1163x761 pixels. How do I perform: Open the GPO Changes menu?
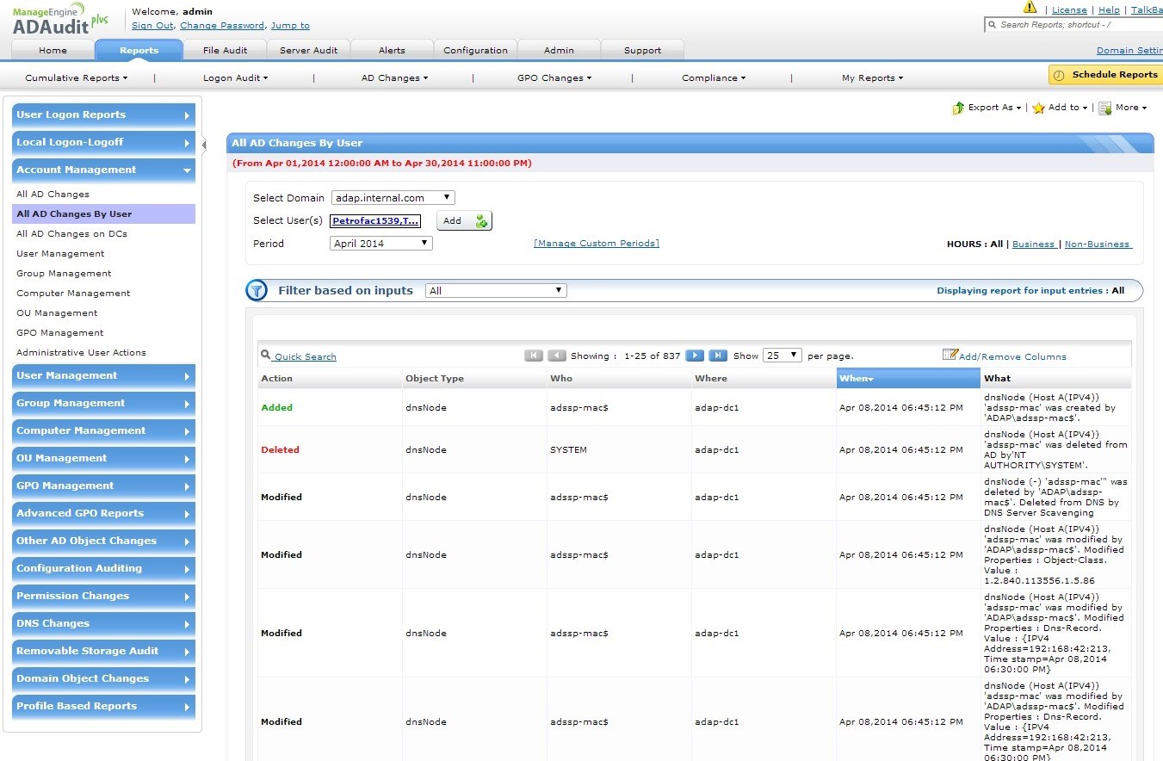coord(554,77)
